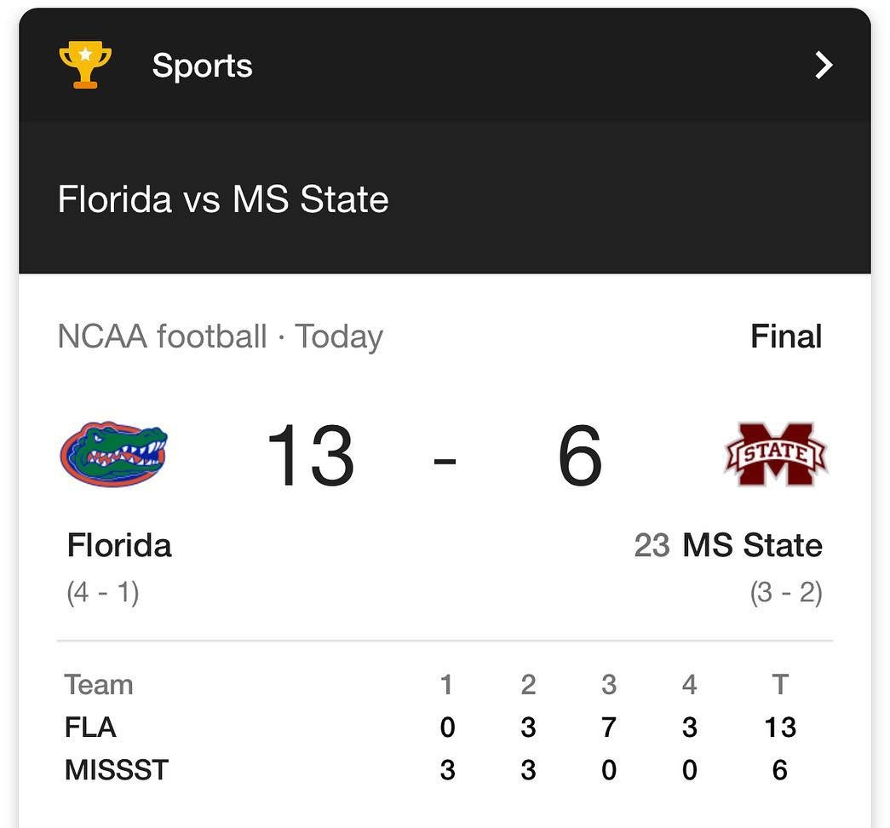Select the FLA row in box score
Screen dimensions: 890x828
90,727
